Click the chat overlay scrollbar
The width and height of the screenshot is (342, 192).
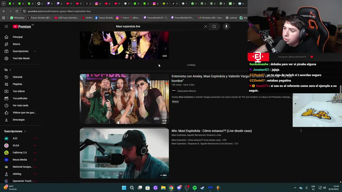340,89
